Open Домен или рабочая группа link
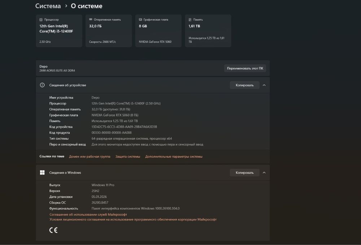This screenshot has width=361, height=245. (90, 156)
